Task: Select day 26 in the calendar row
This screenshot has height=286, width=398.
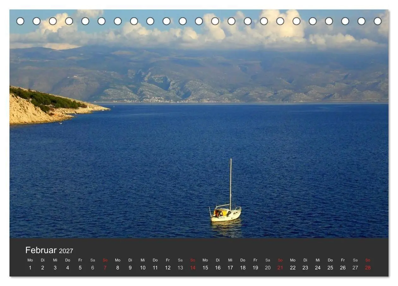Action: 343,268
